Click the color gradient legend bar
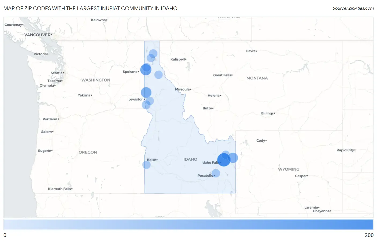Viewport: 377px width, 241px height. (188, 224)
